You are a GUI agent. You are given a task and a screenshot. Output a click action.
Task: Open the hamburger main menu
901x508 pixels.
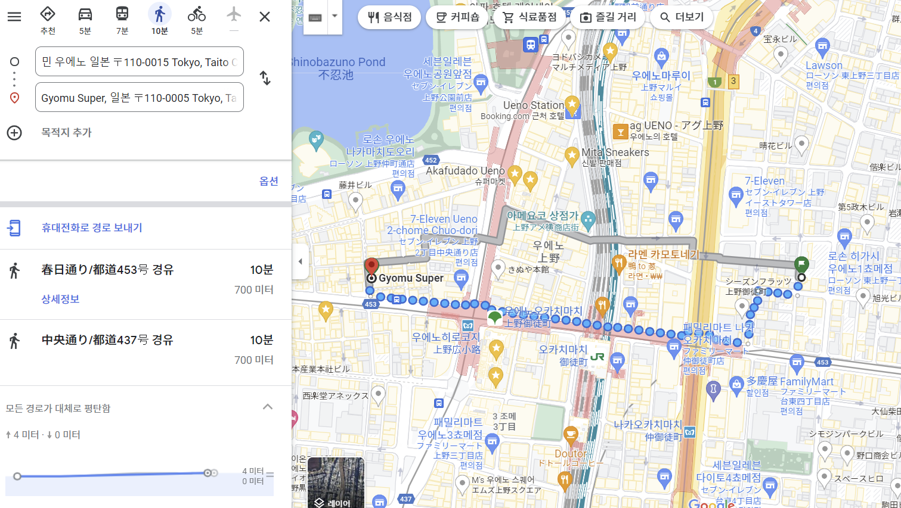14,16
